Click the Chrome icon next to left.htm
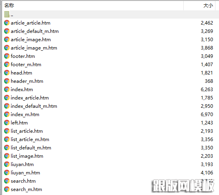Screen dimensions: 219x195 point(7,123)
